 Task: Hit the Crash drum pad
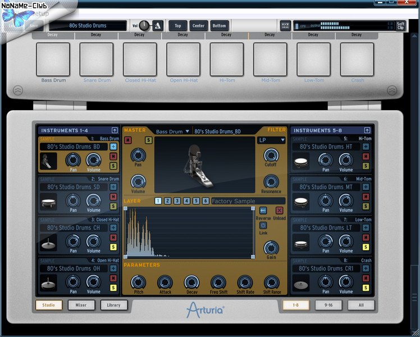coord(357,59)
